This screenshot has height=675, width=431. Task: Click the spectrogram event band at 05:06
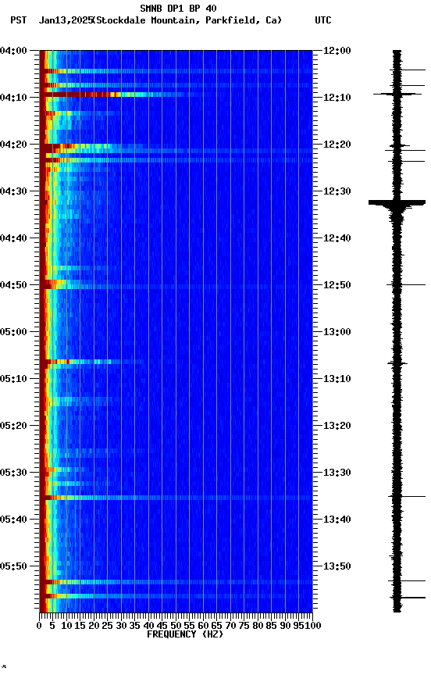tap(92, 362)
